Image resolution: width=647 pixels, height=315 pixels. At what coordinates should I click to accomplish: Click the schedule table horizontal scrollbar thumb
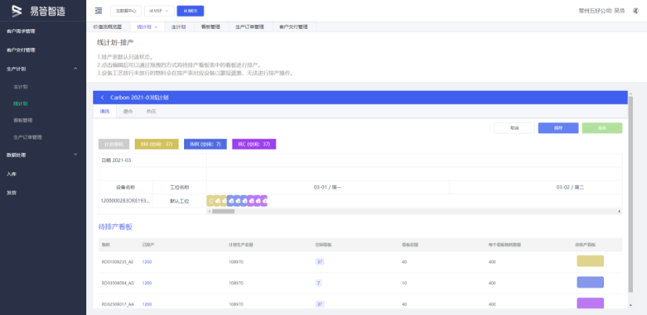[223, 212]
